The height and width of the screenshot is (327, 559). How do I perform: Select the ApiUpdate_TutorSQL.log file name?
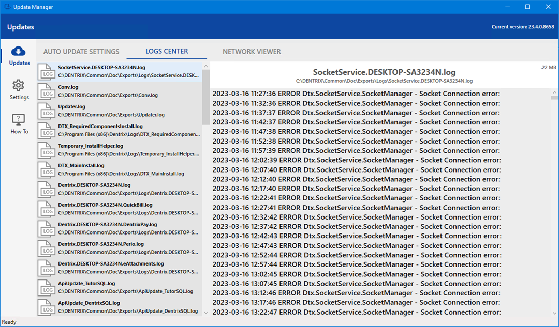(86, 283)
